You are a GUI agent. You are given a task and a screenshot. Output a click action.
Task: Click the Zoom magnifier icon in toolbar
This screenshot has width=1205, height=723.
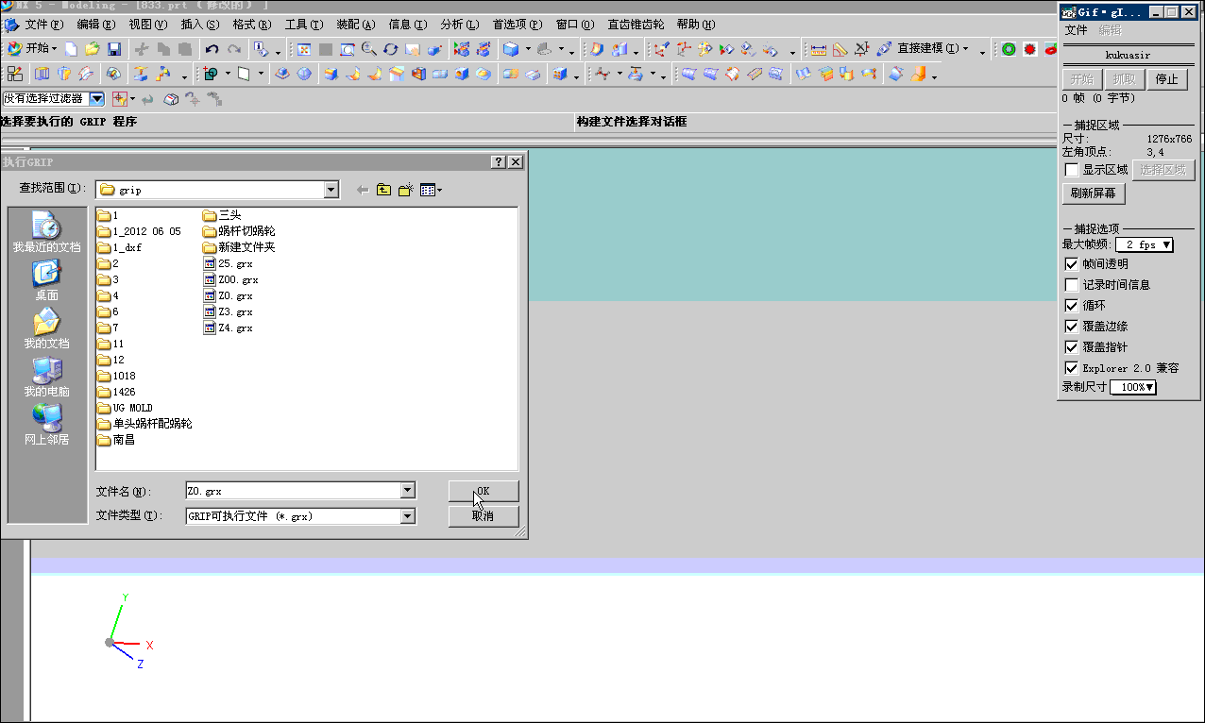[369, 48]
